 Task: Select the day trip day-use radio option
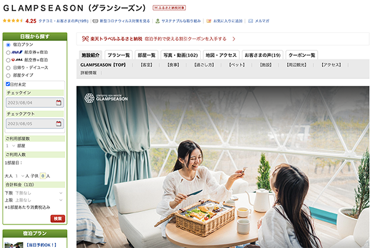tap(8, 68)
